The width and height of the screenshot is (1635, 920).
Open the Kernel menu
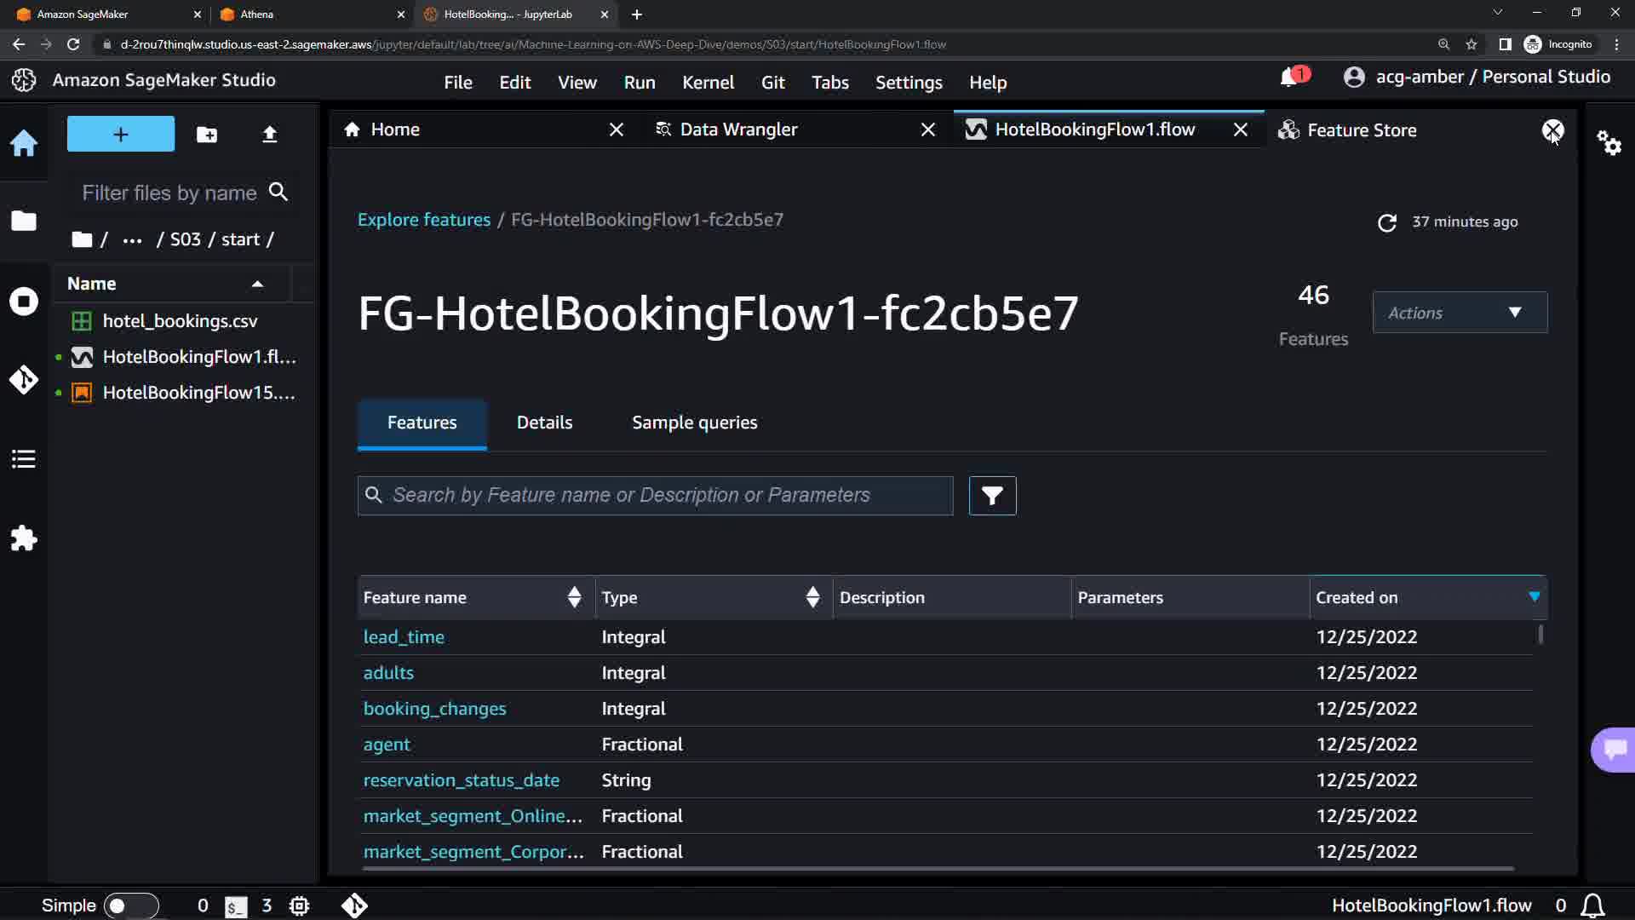[708, 83]
